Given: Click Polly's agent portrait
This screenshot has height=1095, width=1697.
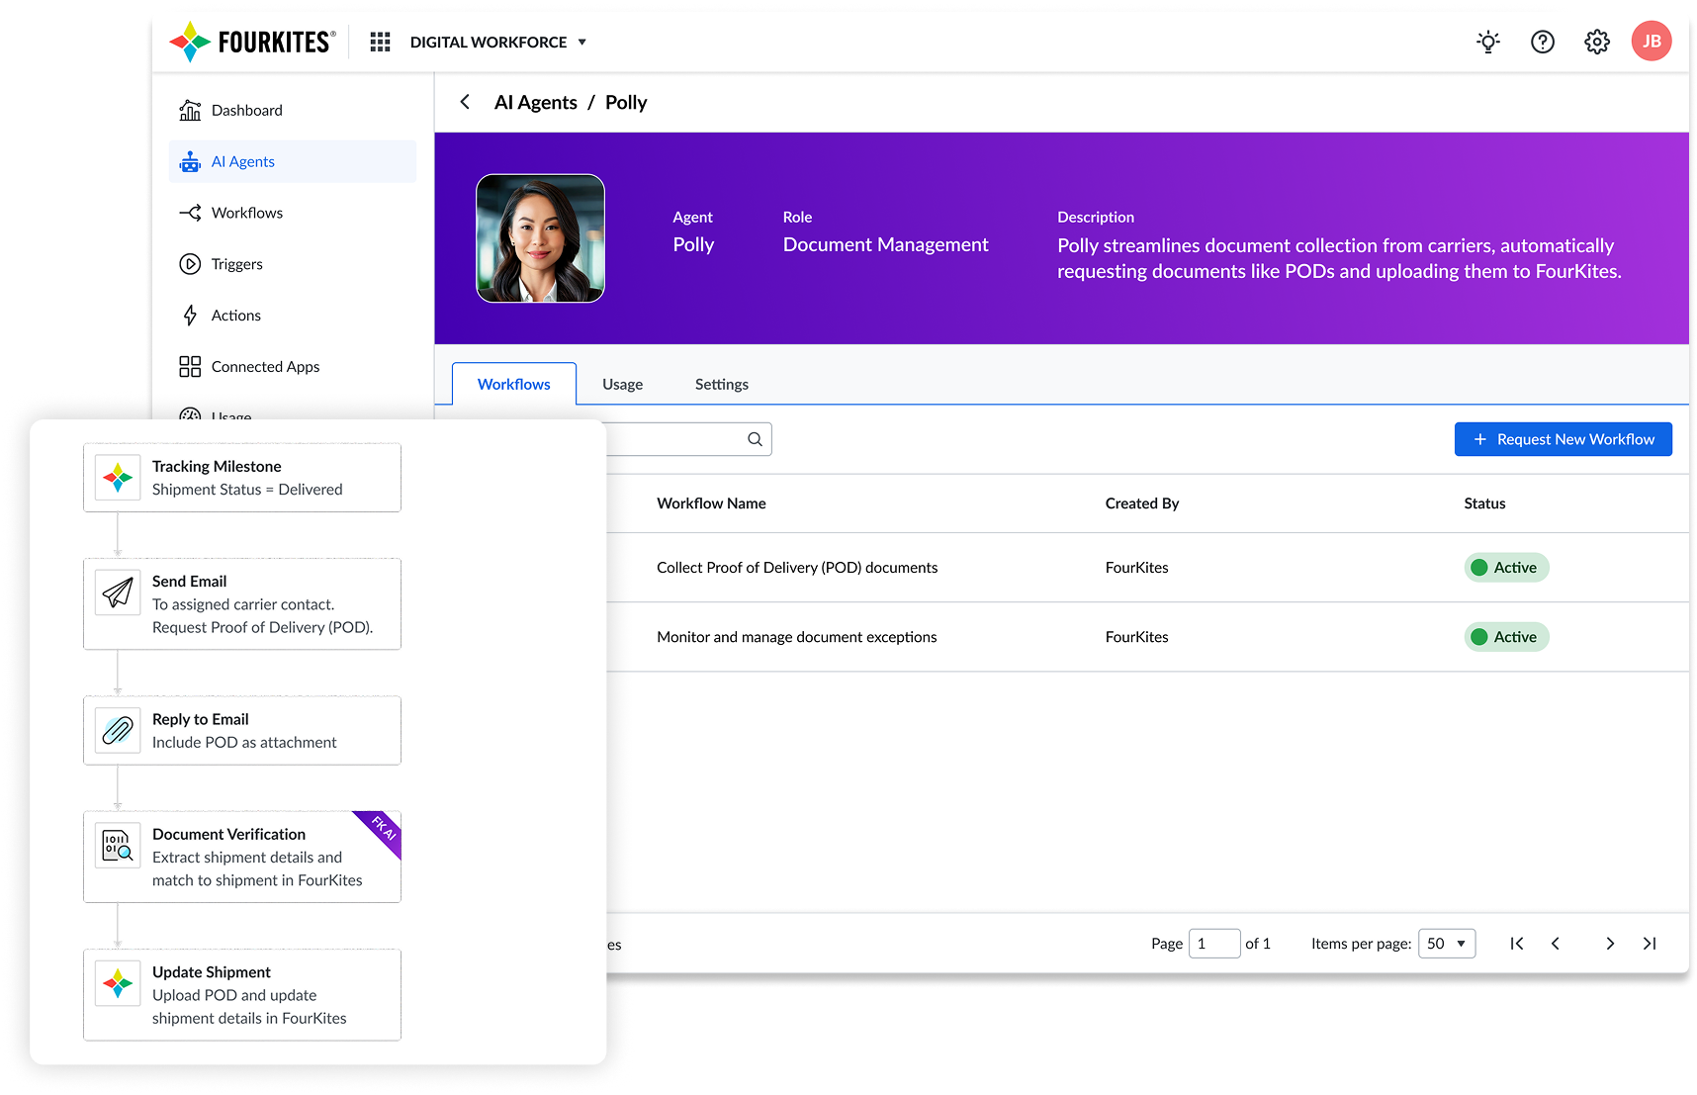Looking at the screenshot, I should pyautogui.click(x=540, y=238).
